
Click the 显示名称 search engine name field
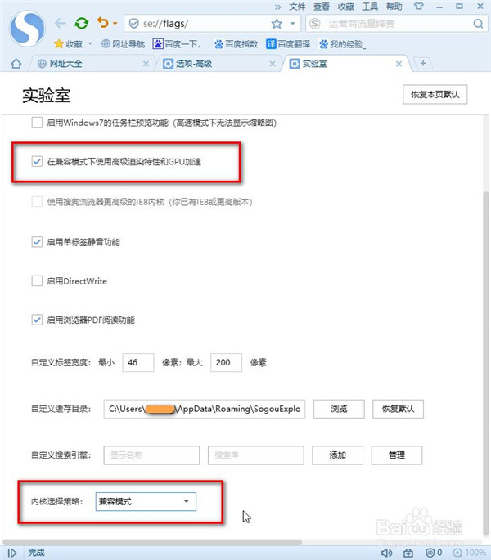pos(151,455)
